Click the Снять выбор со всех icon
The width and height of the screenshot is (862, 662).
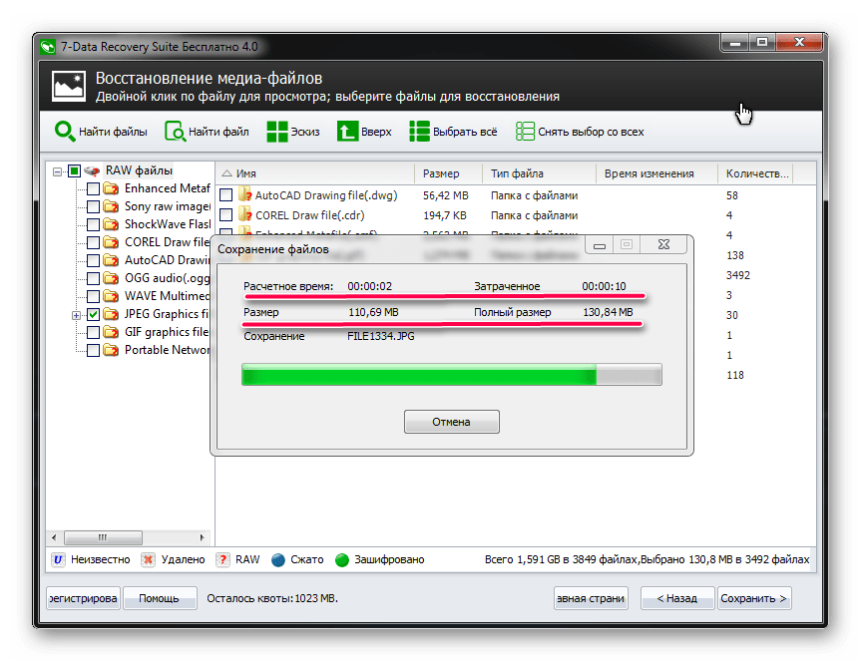525,132
